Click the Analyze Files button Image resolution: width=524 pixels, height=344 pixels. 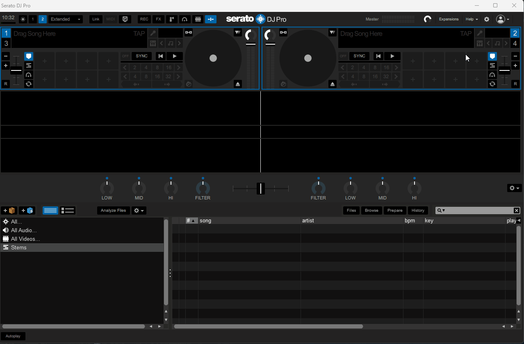tap(113, 210)
